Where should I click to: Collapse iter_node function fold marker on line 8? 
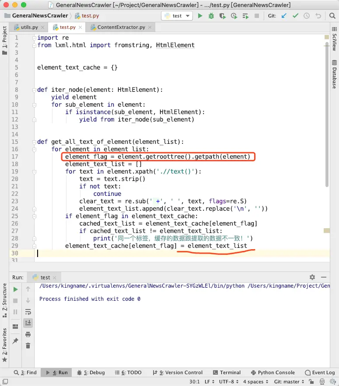point(34,90)
